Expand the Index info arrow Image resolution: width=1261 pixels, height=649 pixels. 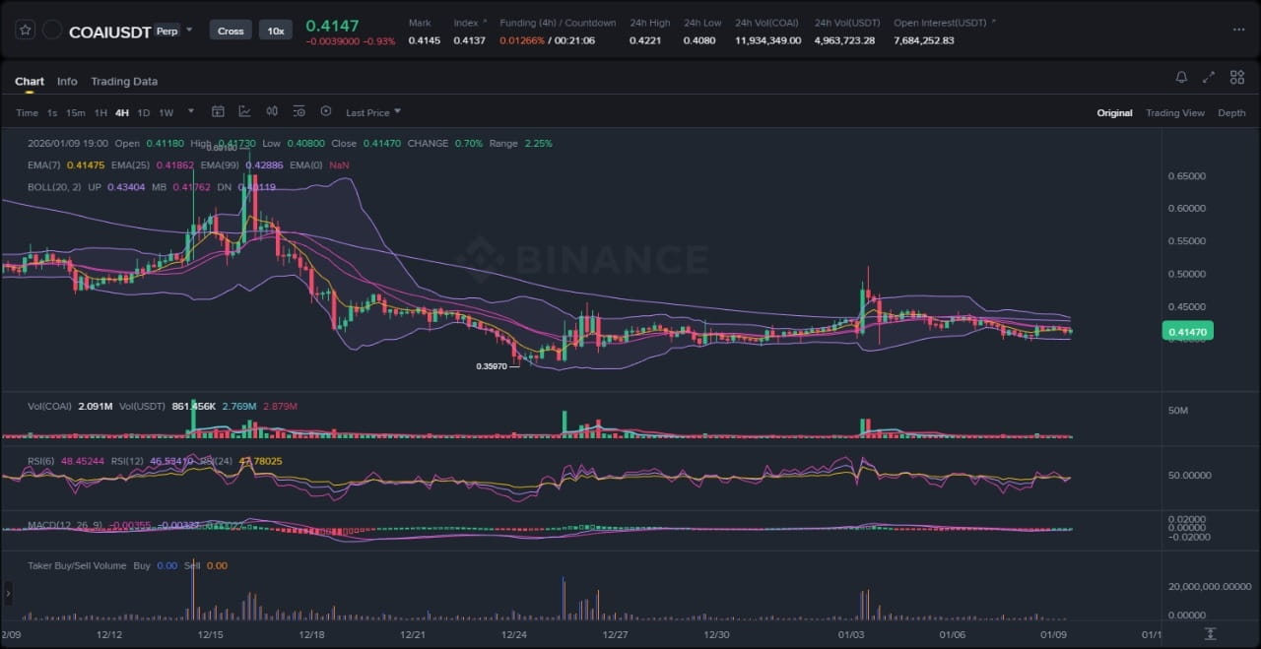click(484, 22)
